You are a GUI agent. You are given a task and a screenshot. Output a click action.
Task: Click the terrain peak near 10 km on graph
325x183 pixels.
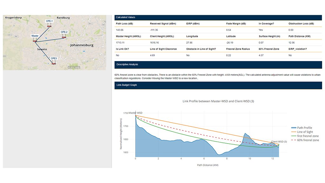pyautogui.click(x=245, y=134)
